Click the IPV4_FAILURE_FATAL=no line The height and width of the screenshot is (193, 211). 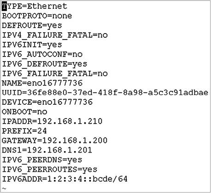click(x=55, y=35)
